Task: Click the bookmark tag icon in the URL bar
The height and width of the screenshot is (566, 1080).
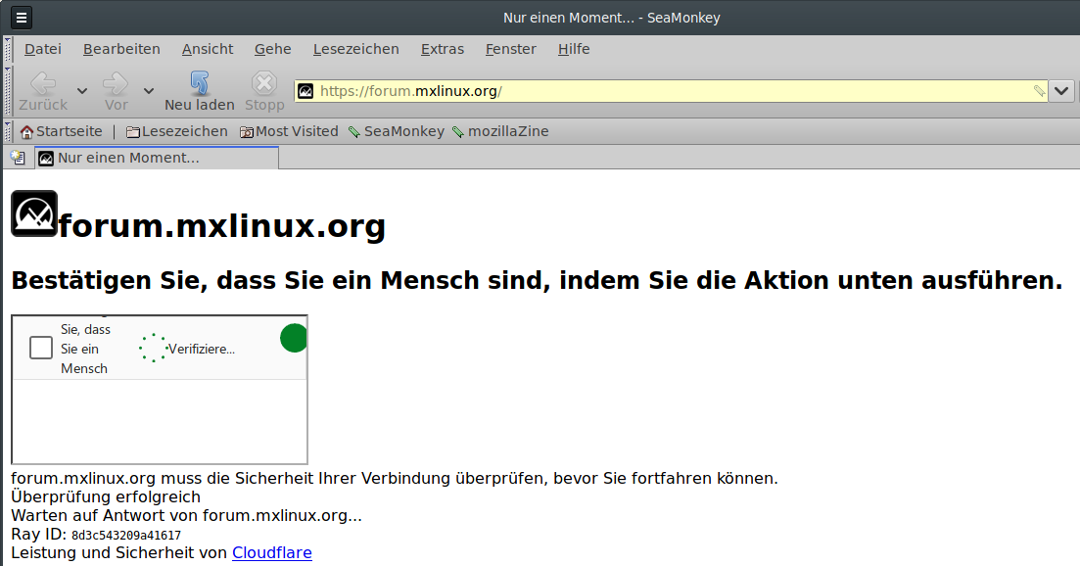Action: 1039,91
